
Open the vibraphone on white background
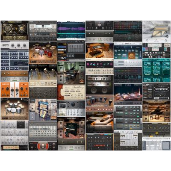click(156, 32)
